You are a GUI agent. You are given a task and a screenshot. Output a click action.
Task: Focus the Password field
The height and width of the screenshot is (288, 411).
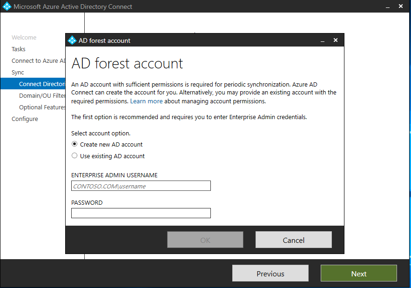(141, 213)
